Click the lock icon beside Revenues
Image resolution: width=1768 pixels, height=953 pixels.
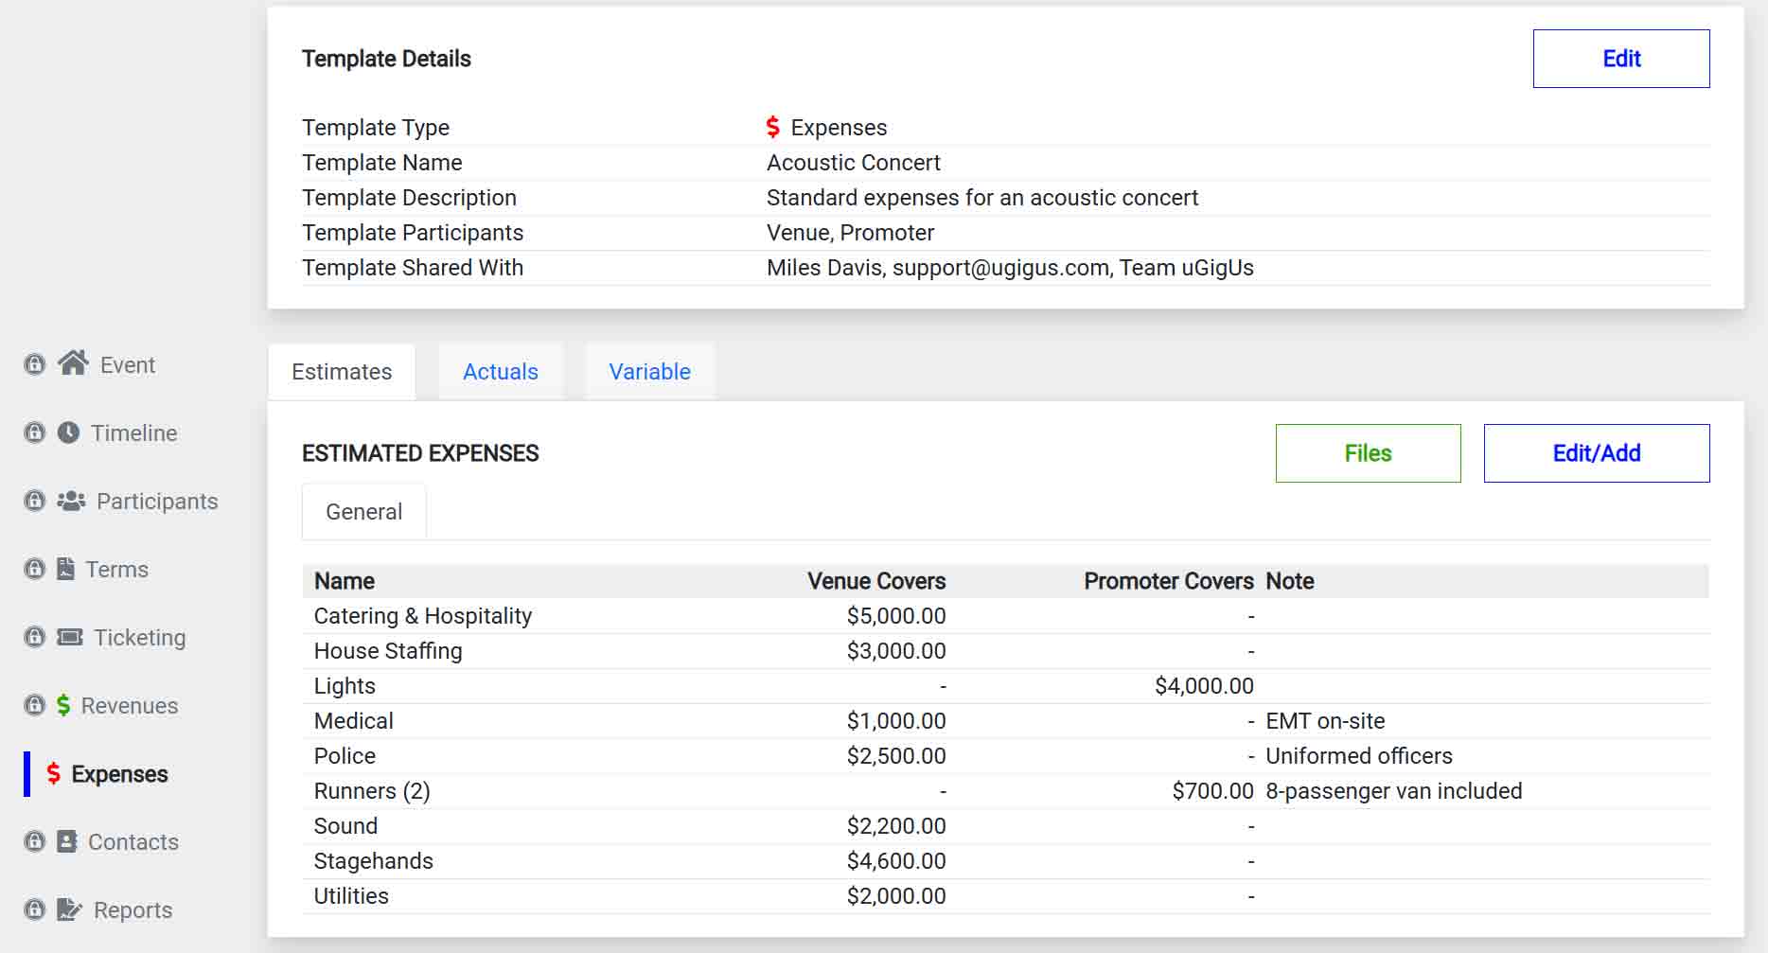point(35,705)
